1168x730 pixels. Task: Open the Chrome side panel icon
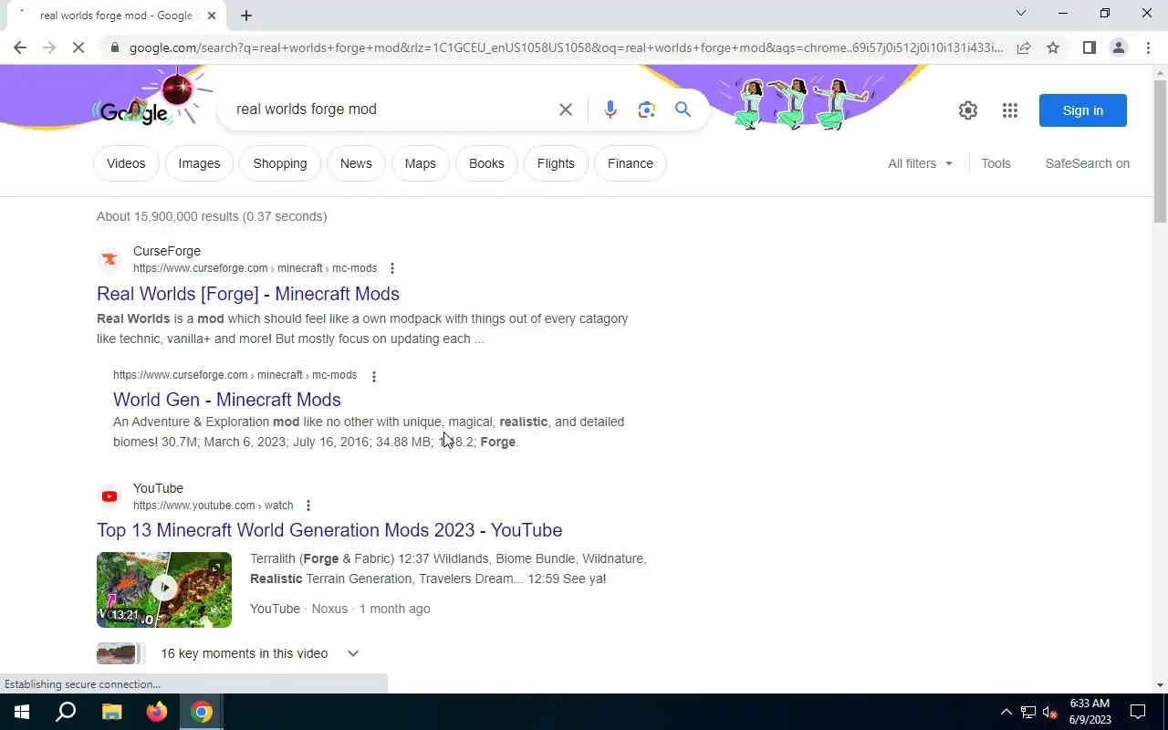[1089, 47]
